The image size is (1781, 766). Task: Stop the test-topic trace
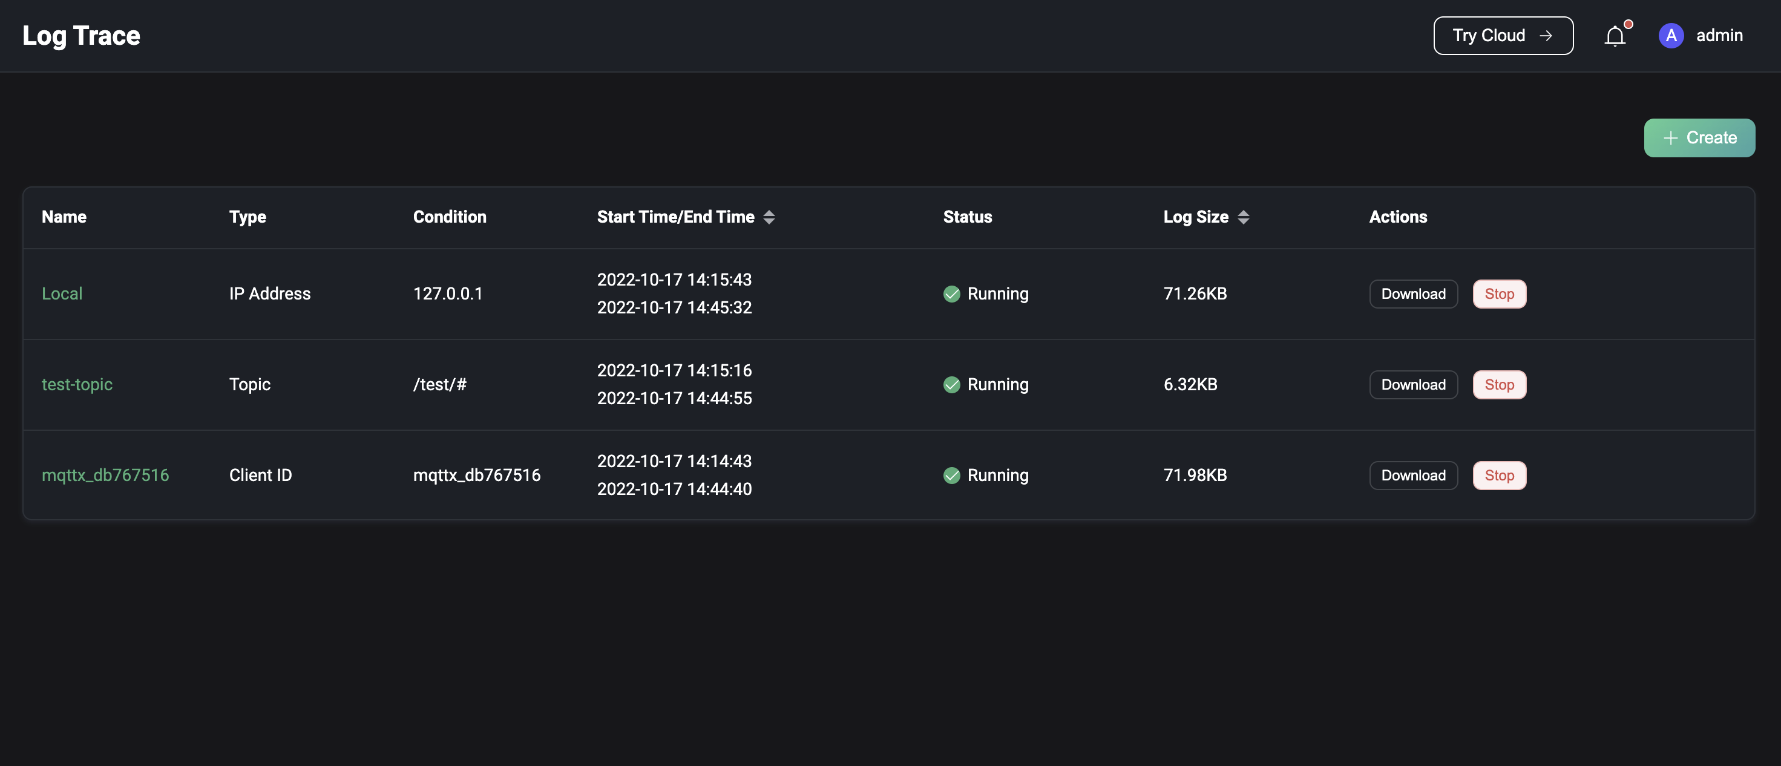1499,384
